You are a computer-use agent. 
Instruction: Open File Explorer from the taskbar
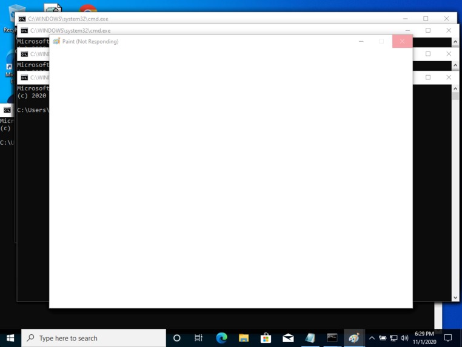(244, 338)
